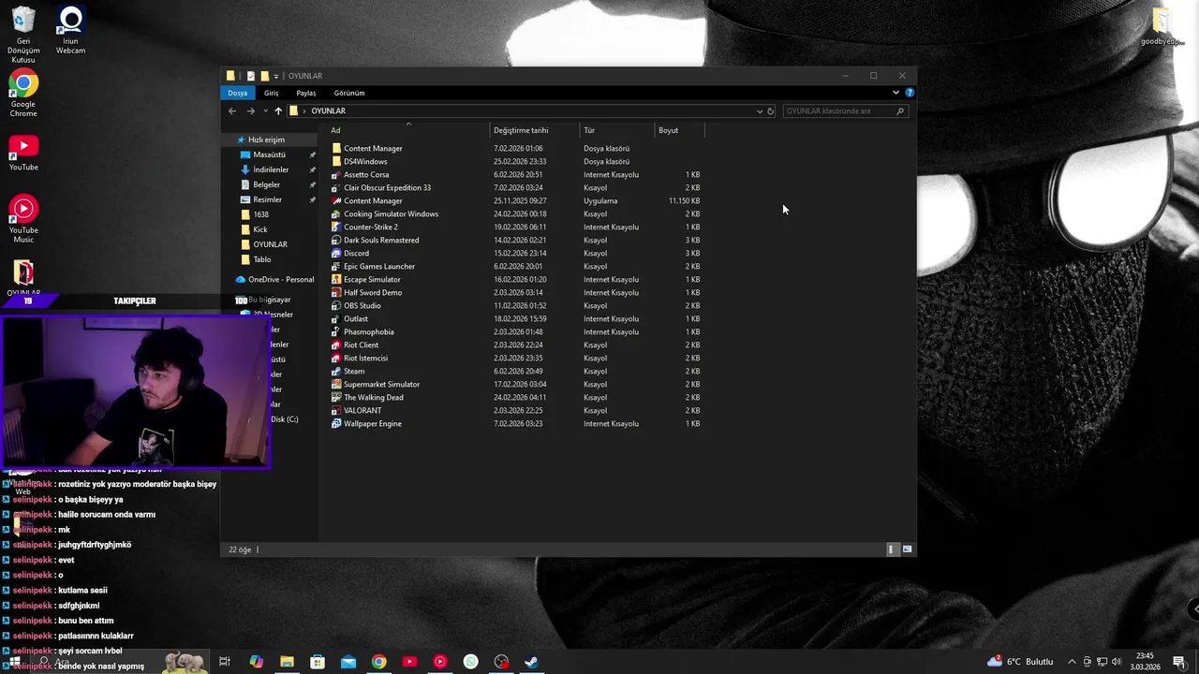Select the DS4Windows folder icon
Viewport: 1199px width, 674px height.
click(x=336, y=162)
